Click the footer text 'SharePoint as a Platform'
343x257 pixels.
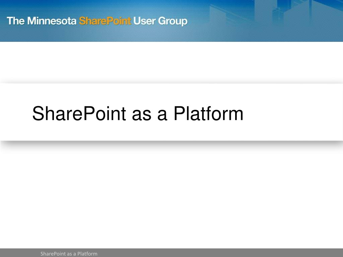[69, 254]
